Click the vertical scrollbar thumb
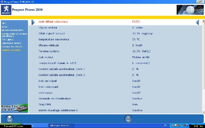Viewport: 205px width, 128px height. [203, 55]
